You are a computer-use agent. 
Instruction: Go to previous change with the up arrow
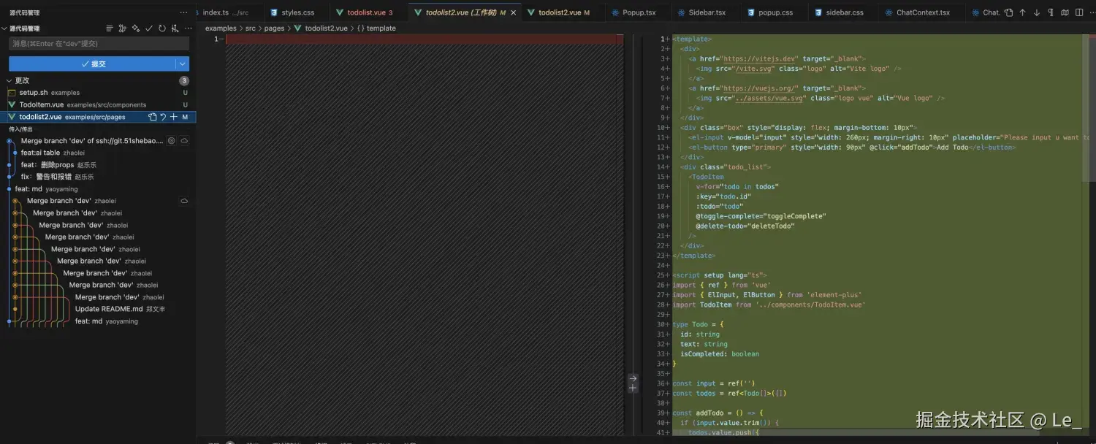coord(1022,12)
